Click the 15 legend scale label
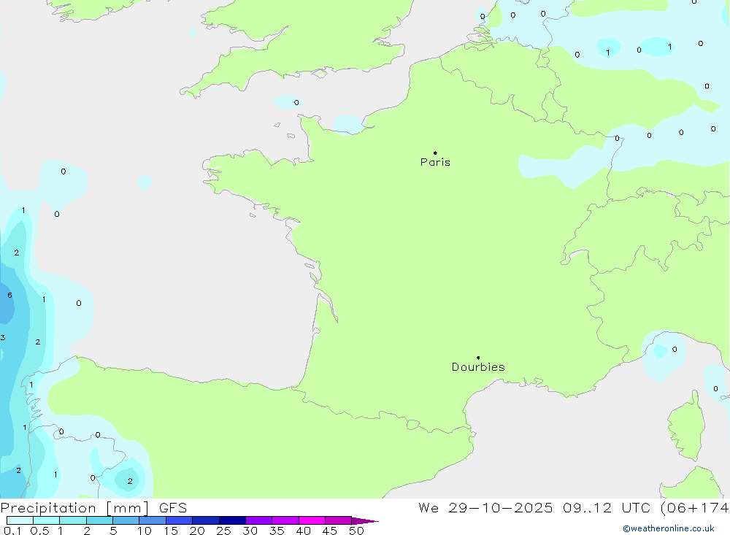The height and width of the screenshot is (535, 730). click(x=171, y=531)
